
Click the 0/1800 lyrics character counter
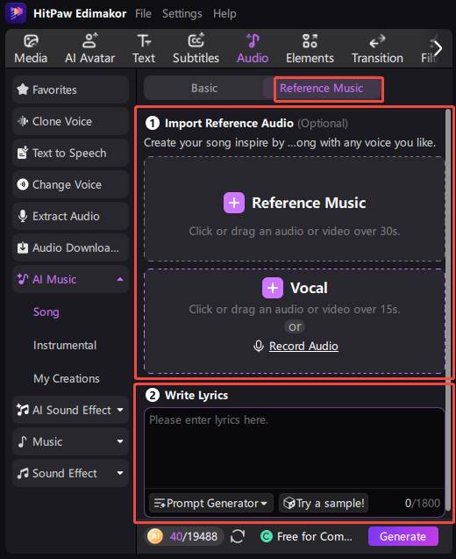pos(423,503)
